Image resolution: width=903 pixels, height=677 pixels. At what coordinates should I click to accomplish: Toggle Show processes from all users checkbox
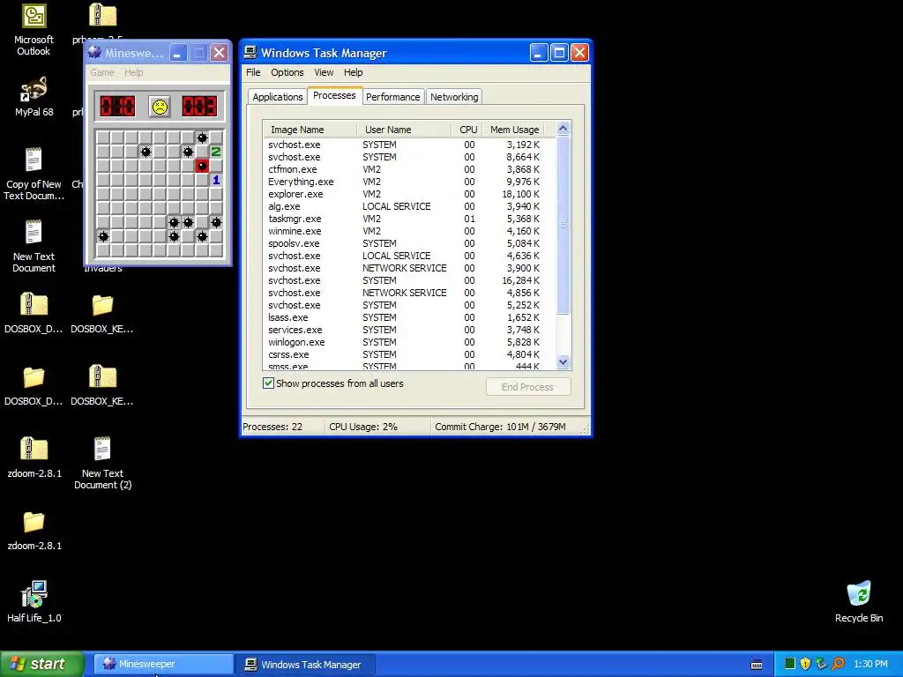coord(268,383)
